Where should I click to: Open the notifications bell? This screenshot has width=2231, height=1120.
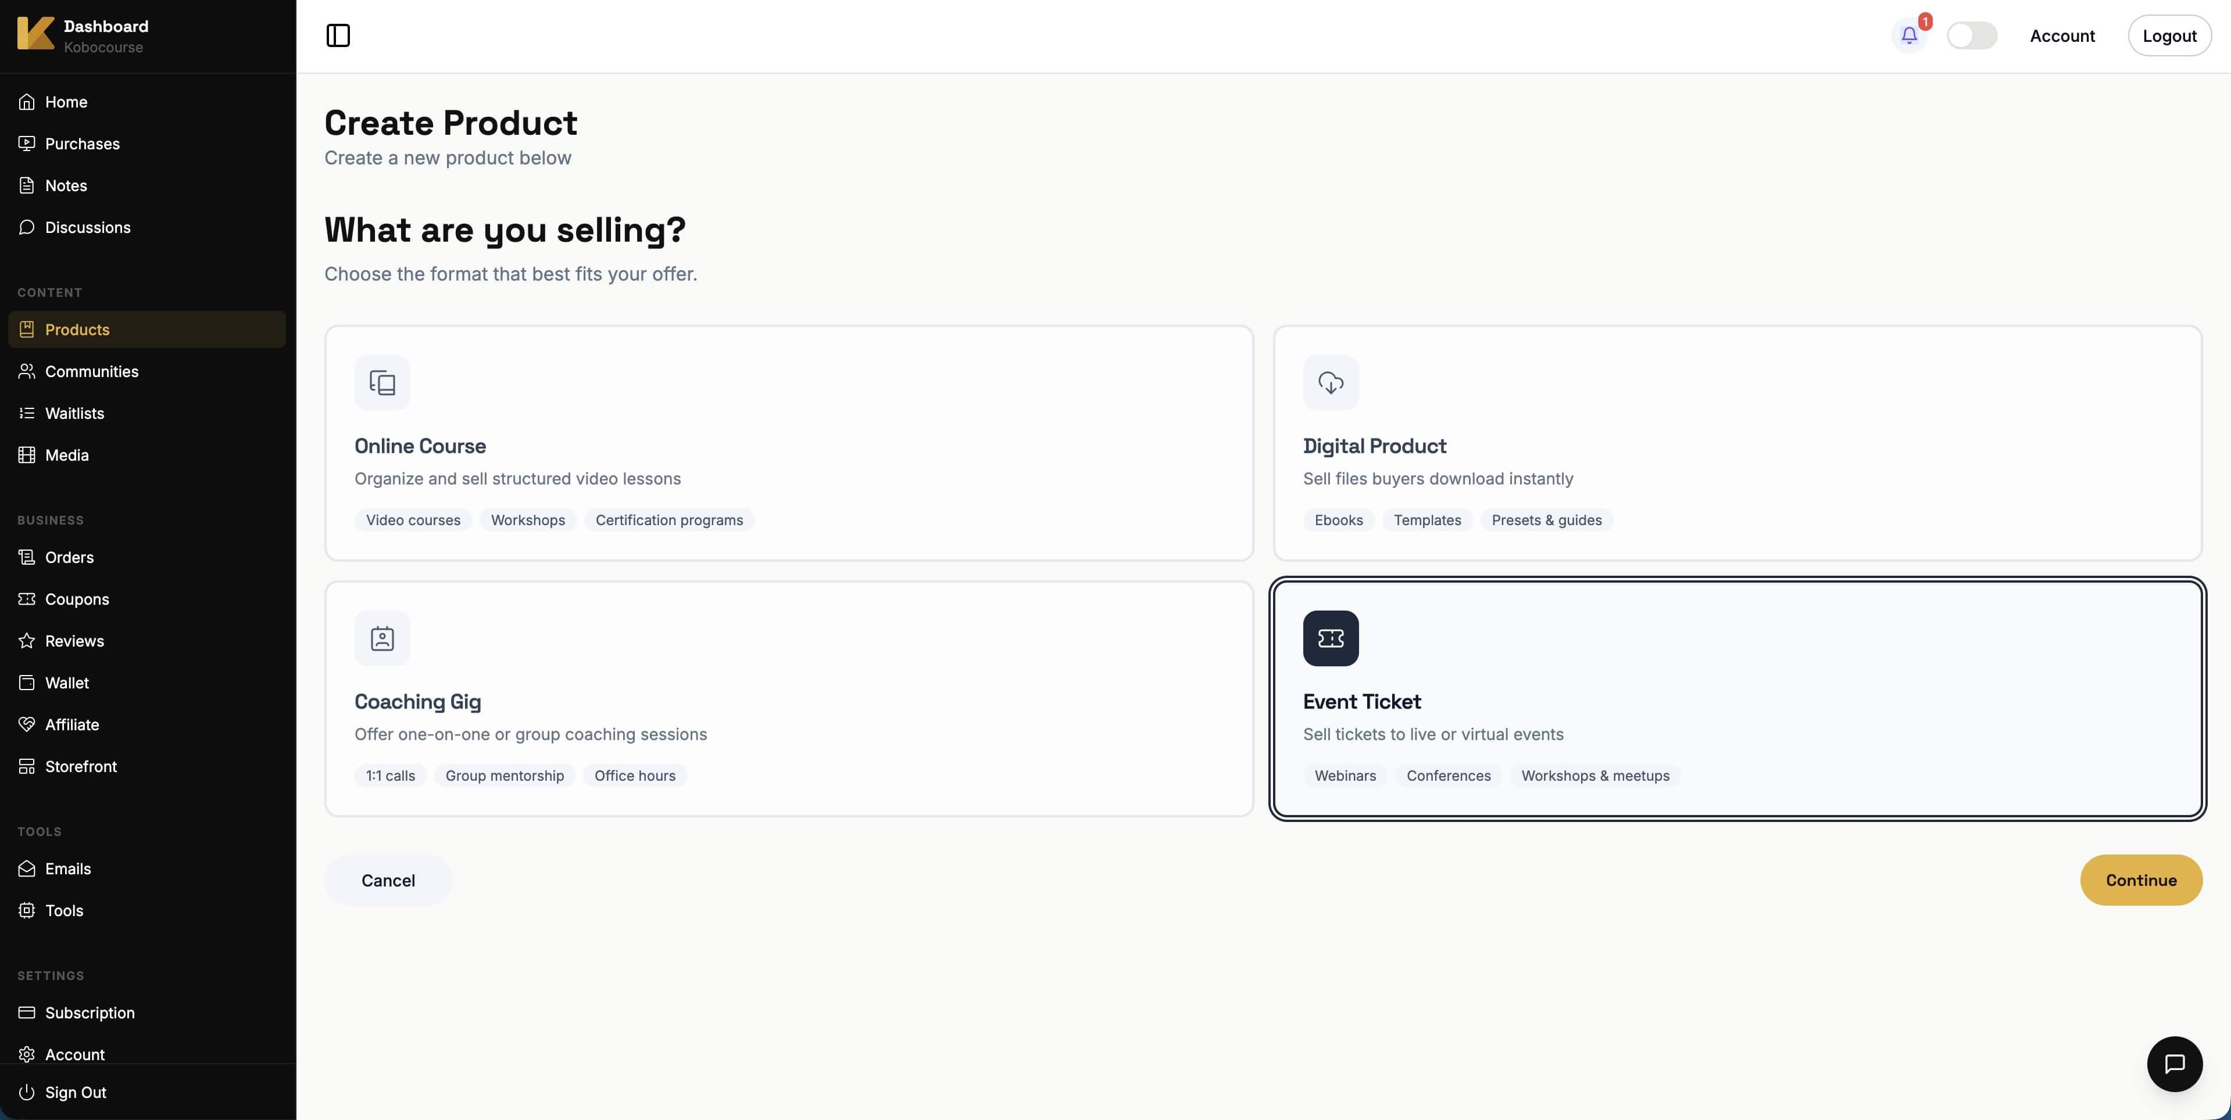pyautogui.click(x=1909, y=35)
